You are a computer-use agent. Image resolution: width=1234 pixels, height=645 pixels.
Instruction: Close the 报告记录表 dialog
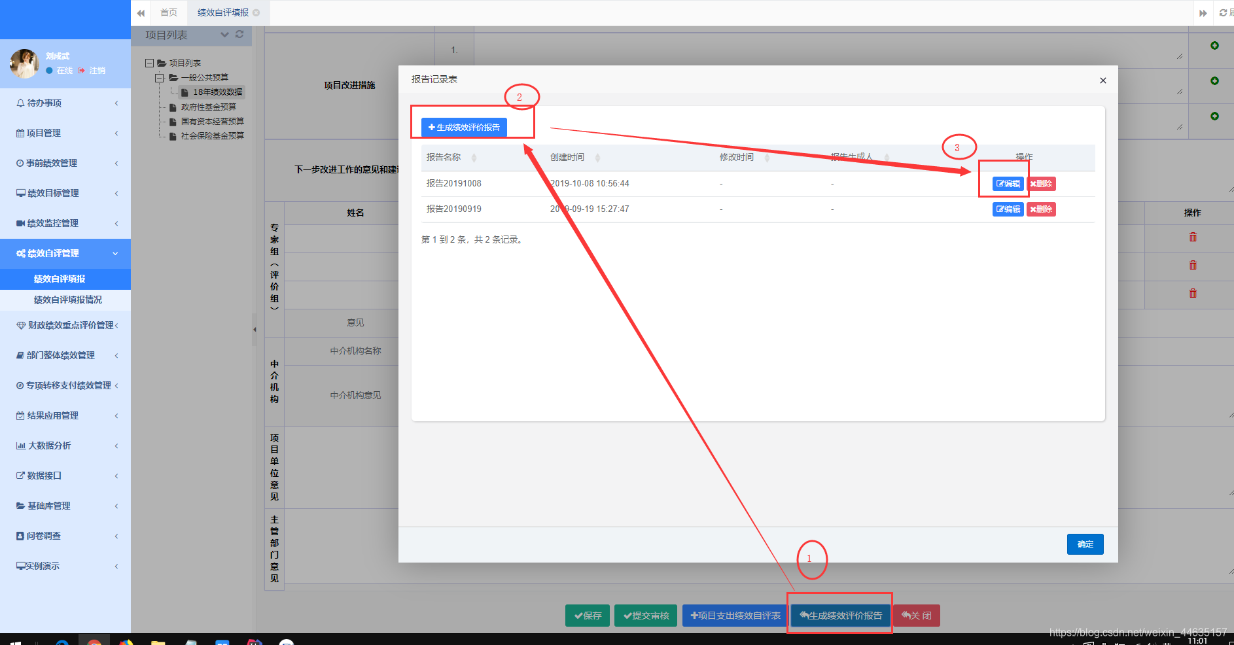pos(1103,80)
